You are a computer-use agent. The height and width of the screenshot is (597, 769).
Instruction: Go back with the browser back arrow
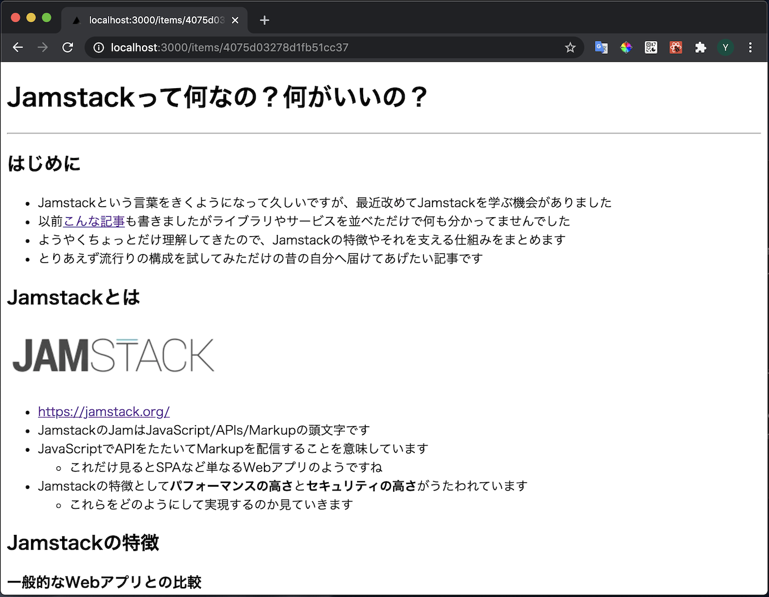(x=18, y=48)
